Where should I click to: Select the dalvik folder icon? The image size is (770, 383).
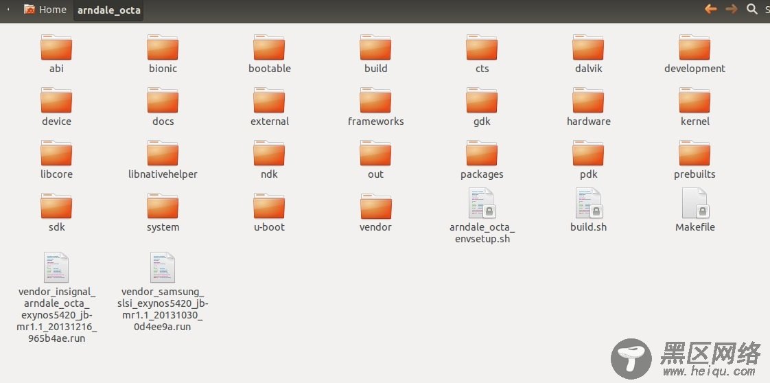tap(588, 47)
